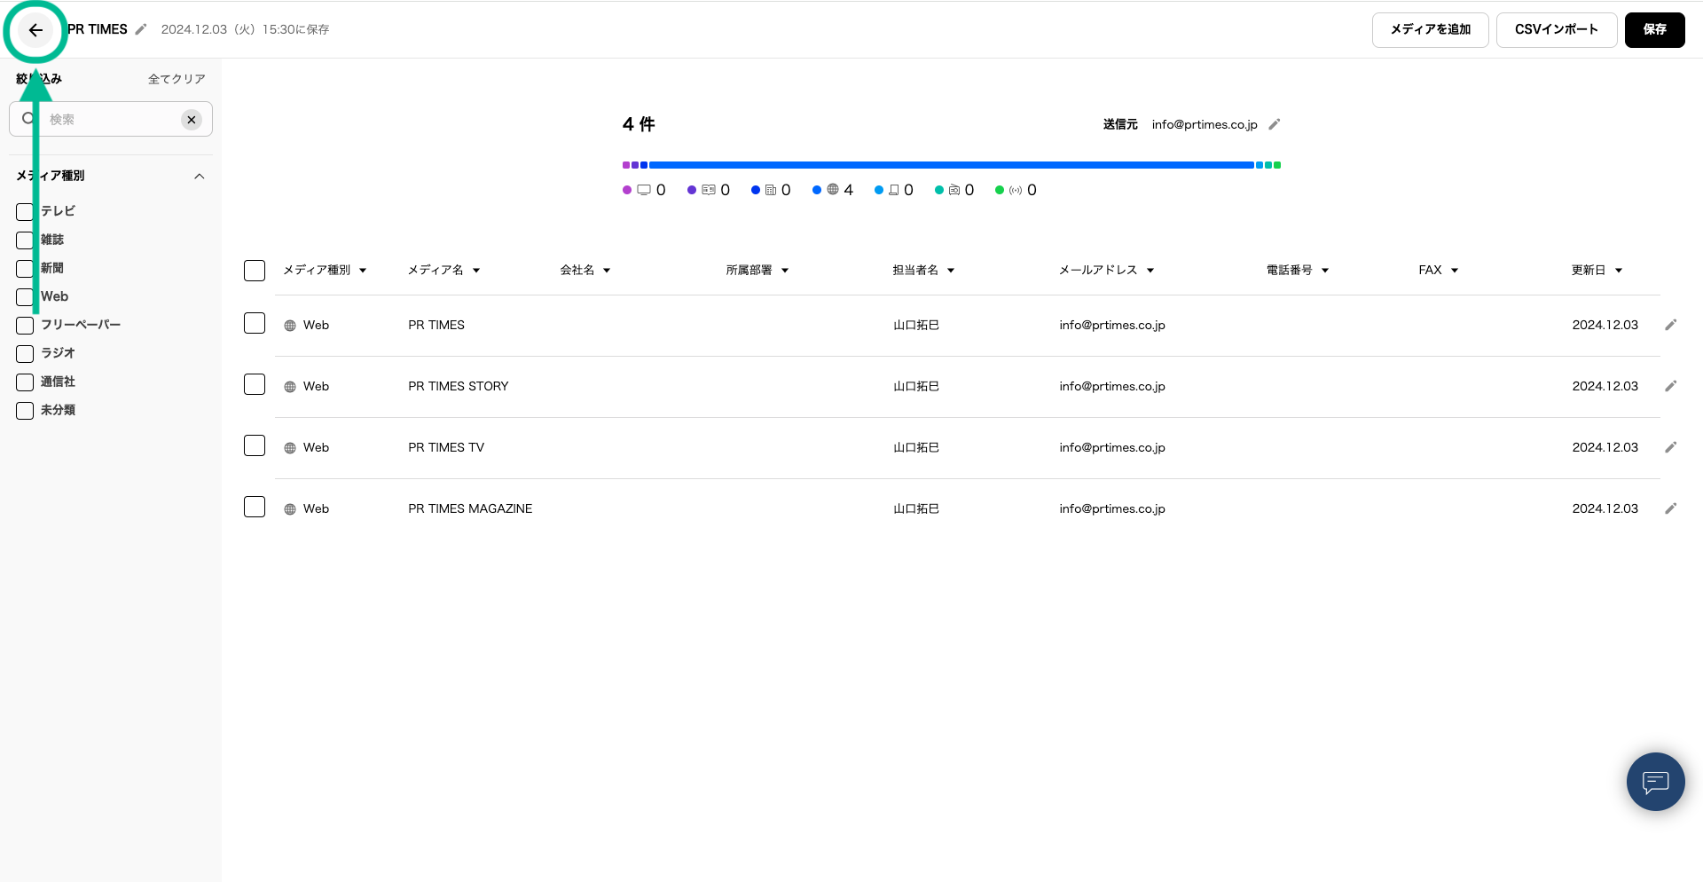Edit the PR TIMES list name pencil

141,29
